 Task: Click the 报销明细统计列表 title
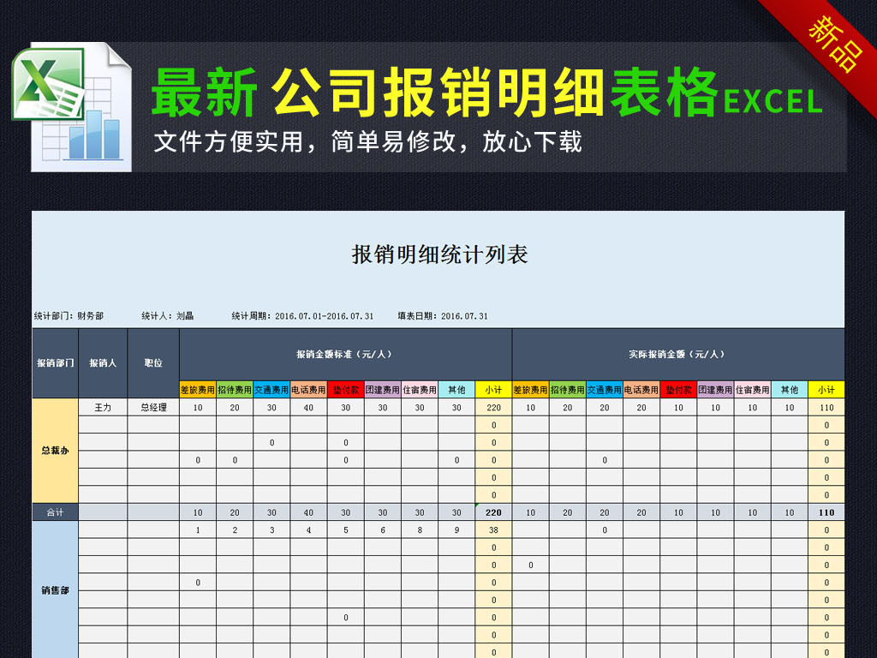click(x=439, y=254)
